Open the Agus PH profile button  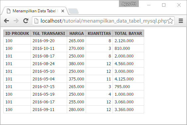(x=129, y=4)
